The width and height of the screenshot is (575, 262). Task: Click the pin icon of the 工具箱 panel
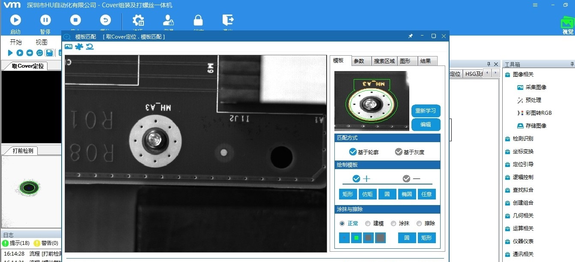coord(572,64)
